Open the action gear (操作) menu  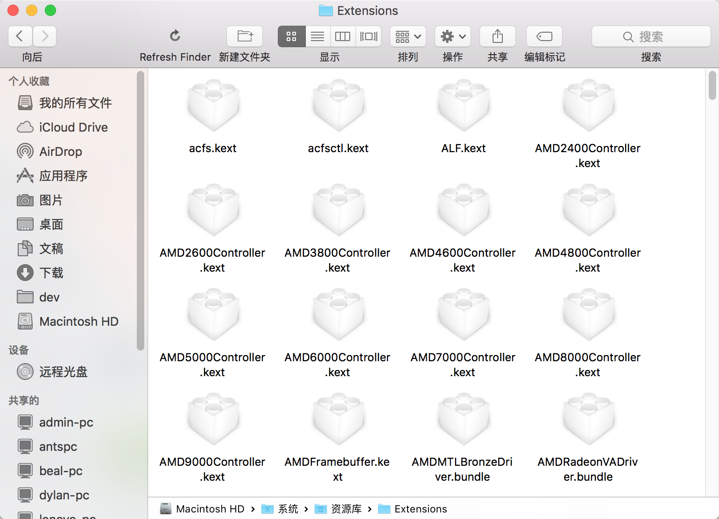[x=453, y=36]
